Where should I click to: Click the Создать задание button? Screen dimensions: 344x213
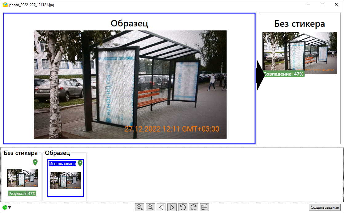pyautogui.click(x=325, y=207)
